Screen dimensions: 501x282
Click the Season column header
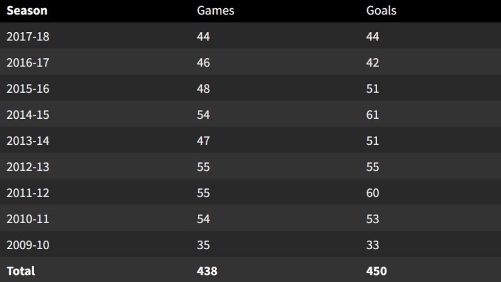27,11
